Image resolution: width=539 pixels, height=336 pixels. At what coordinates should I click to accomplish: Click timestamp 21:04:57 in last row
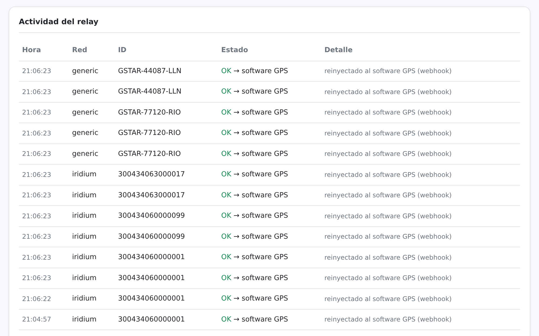36,319
